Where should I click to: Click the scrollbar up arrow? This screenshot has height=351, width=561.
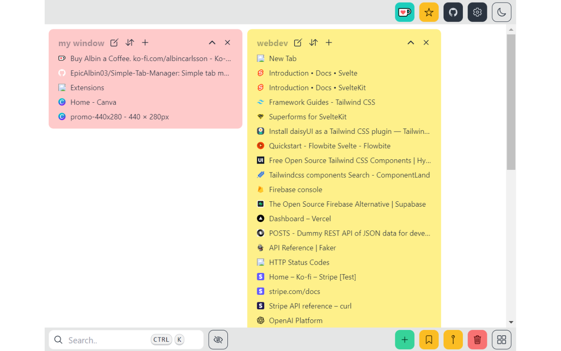pos(511,29)
